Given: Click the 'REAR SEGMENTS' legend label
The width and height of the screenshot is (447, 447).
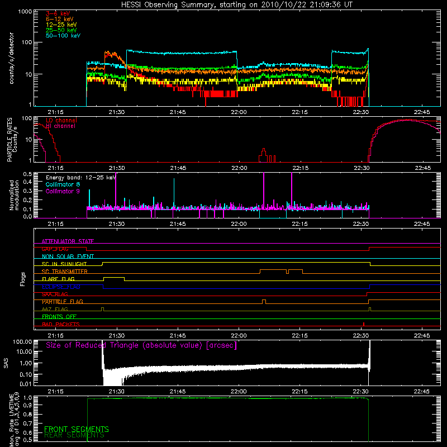Looking at the screenshot, I should coord(74,435).
